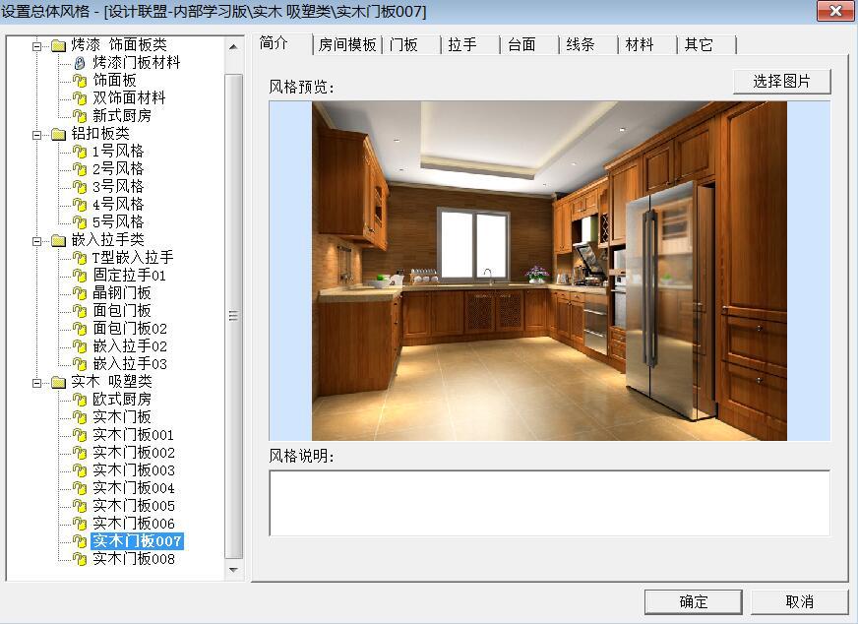The width and height of the screenshot is (858, 624).
Task: Select 5号风格 entry
Action: pyautogui.click(x=118, y=221)
